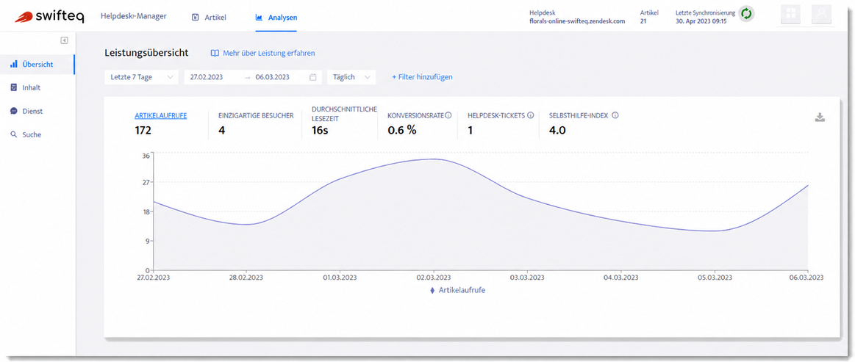The image size is (855, 362).
Task: Click the info icon next to Konversionsrate
Action: (x=448, y=115)
